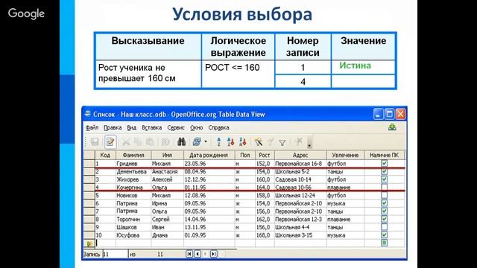The image size is (477, 268).
Task: Click the Paste clipboard icon
Action: 150,142
